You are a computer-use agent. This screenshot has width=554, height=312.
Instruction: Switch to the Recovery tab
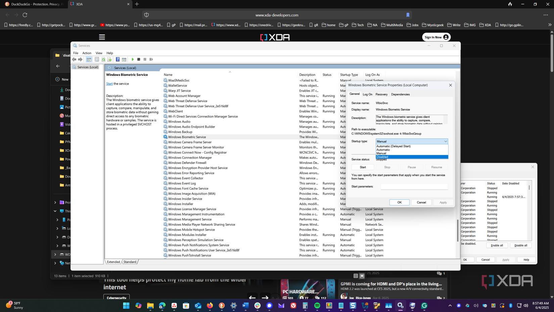click(x=381, y=94)
